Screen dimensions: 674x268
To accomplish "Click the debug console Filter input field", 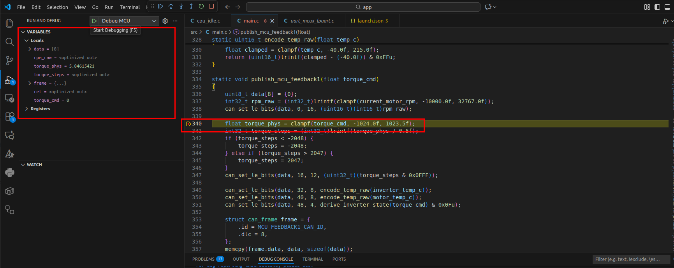I will pos(631,259).
